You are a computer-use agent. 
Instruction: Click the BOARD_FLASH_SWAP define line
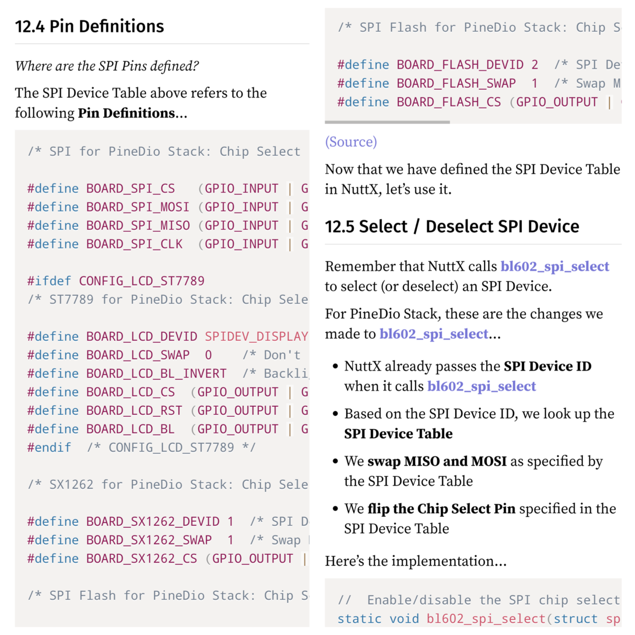pyautogui.click(x=427, y=83)
